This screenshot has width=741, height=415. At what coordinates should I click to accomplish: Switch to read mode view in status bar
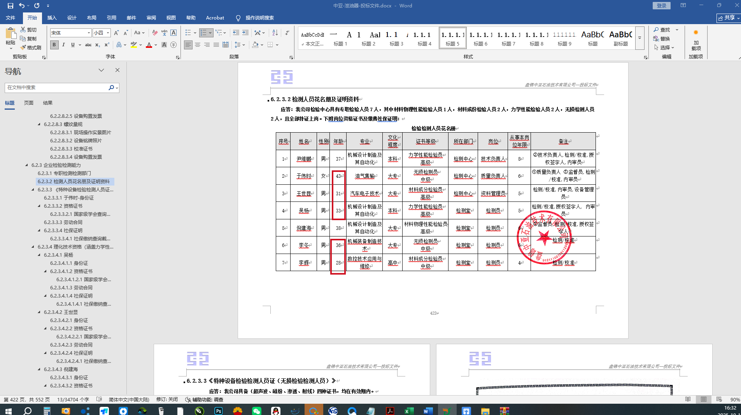(688, 399)
